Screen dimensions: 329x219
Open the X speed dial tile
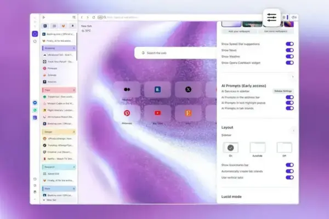(x=188, y=89)
